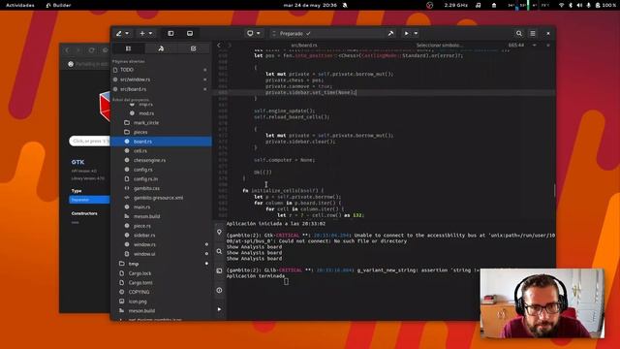The image size is (620, 349).
Task: Close the src/board.rs open page
Action: 204,89
